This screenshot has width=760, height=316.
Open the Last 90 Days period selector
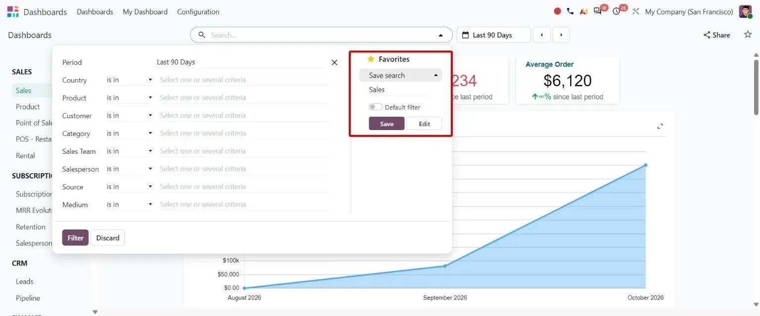tap(493, 35)
